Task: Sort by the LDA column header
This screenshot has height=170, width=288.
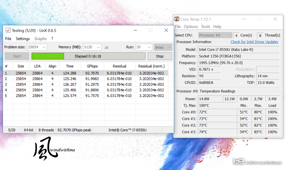Action: coord(37,66)
